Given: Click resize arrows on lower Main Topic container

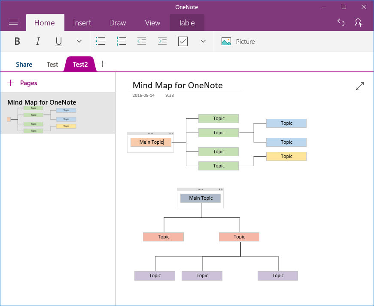Looking at the screenshot, I should click(x=221, y=189).
